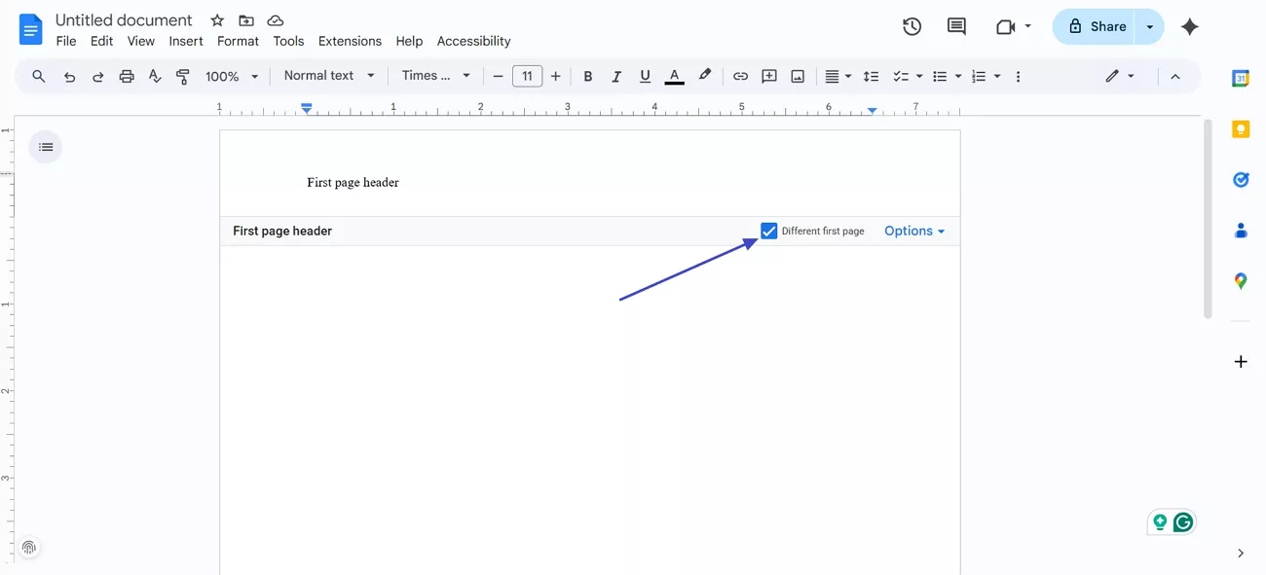Viewport: 1266px width, 575px height.
Task: Click the print icon
Action: (126, 75)
